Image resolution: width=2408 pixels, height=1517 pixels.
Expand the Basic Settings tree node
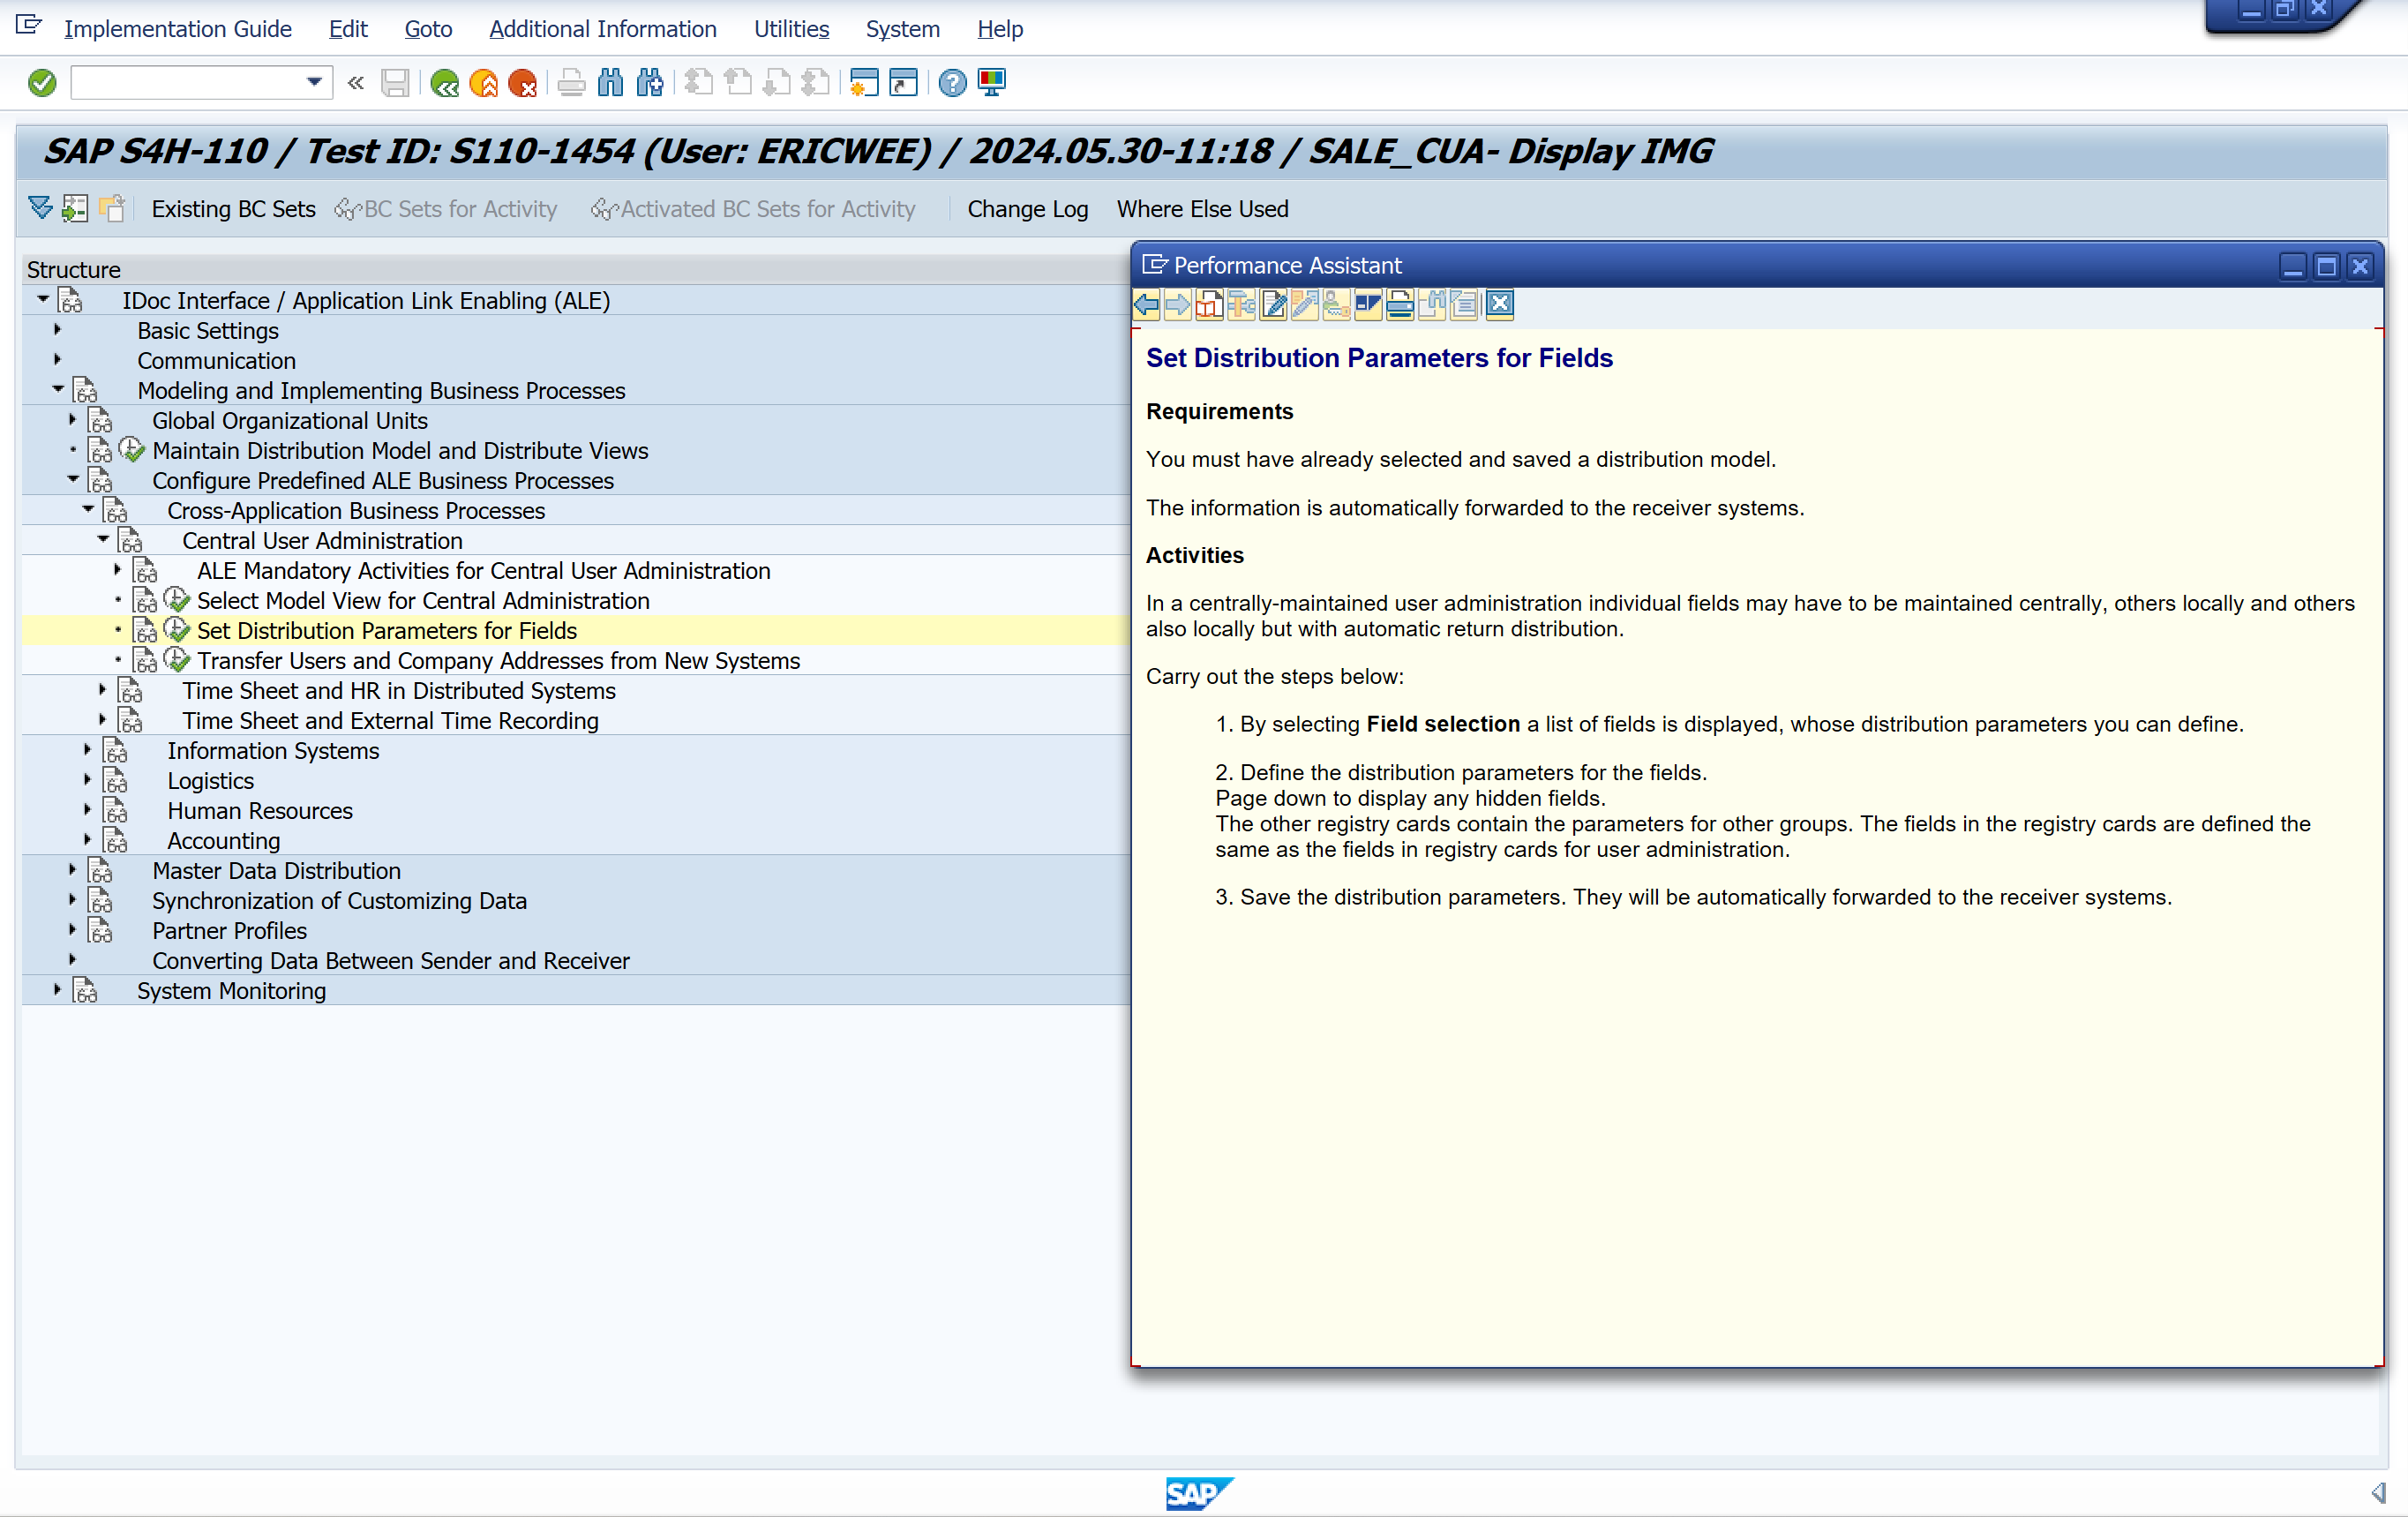(57, 330)
